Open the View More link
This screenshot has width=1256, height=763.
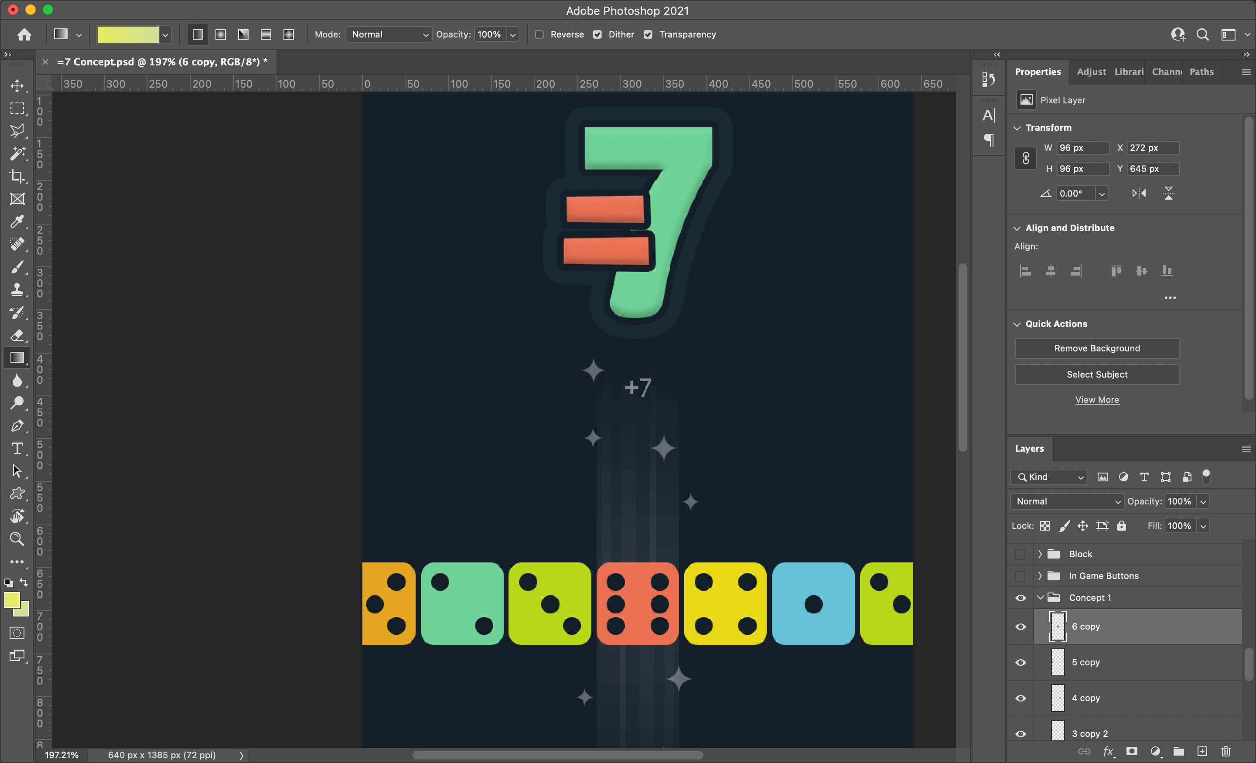click(1097, 399)
